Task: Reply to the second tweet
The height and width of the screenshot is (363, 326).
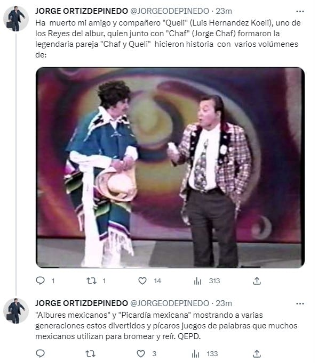Action: 41,353
